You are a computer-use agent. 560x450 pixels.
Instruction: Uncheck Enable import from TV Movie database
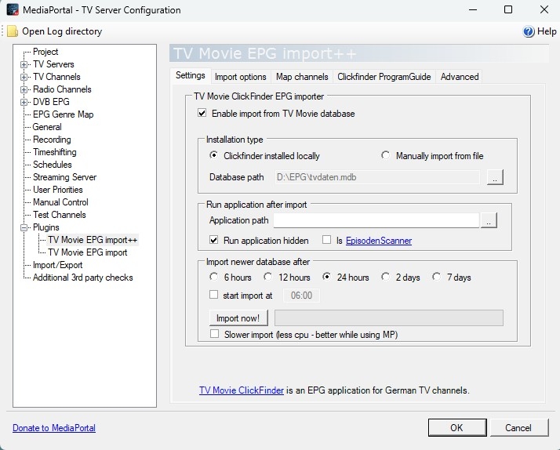202,114
